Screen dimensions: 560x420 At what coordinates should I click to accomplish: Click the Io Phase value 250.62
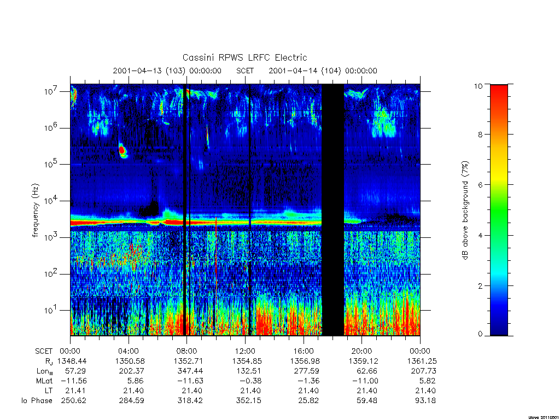(74, 401)
